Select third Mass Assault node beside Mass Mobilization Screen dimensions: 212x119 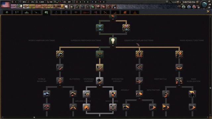[179, 81]
